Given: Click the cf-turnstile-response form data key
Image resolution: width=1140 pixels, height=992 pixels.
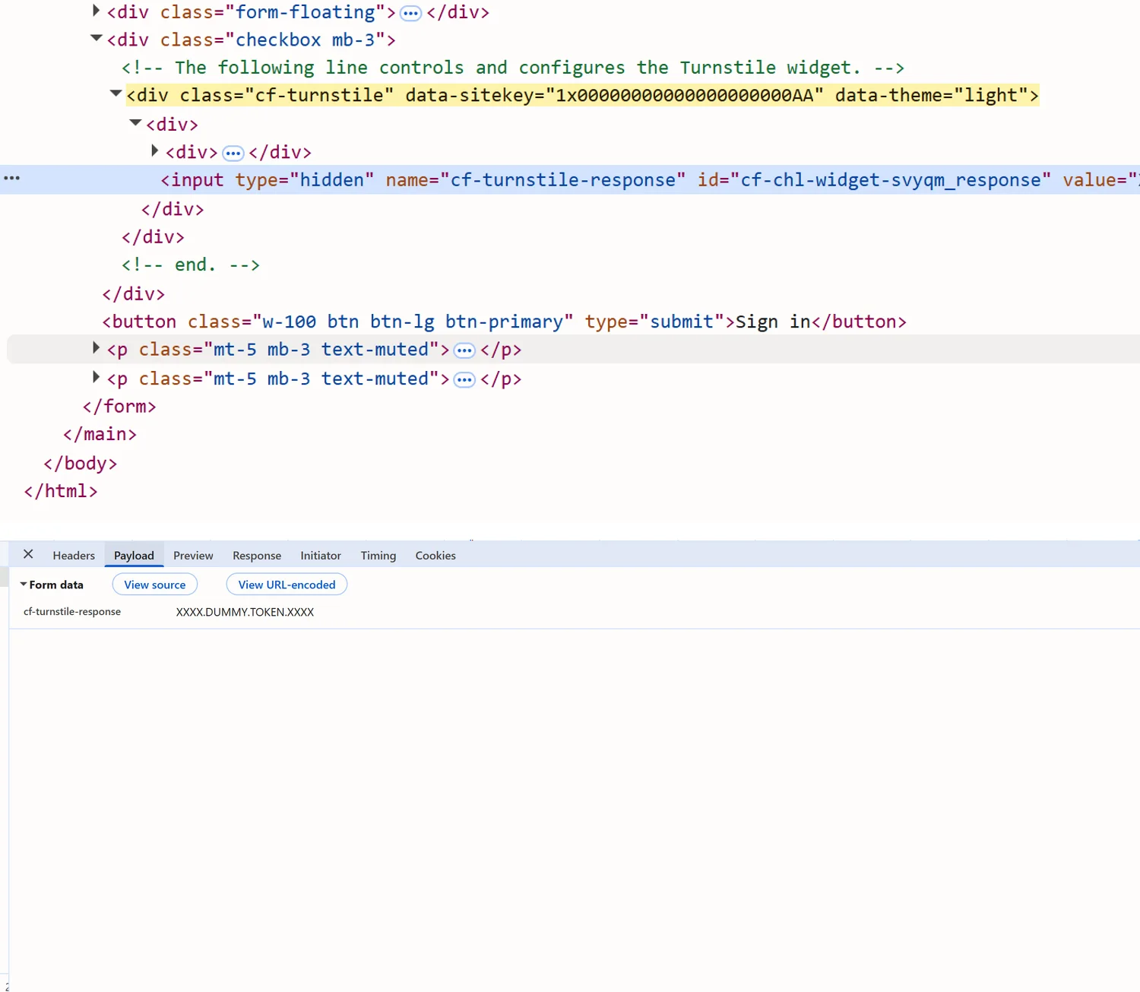Looking at the screenshot, I should pos(72,612).
